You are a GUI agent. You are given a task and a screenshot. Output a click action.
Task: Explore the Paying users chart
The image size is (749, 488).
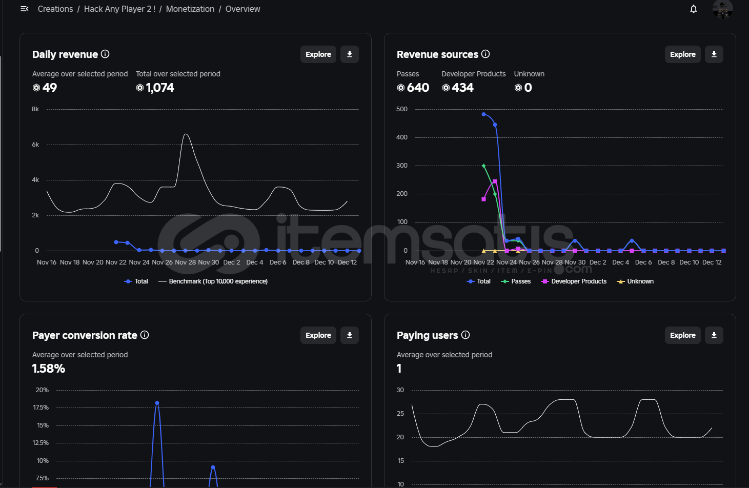click(682, 335)
